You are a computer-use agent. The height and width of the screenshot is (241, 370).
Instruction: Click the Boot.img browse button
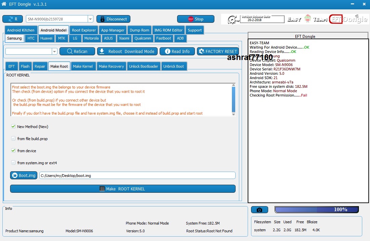tap(24, 175)
